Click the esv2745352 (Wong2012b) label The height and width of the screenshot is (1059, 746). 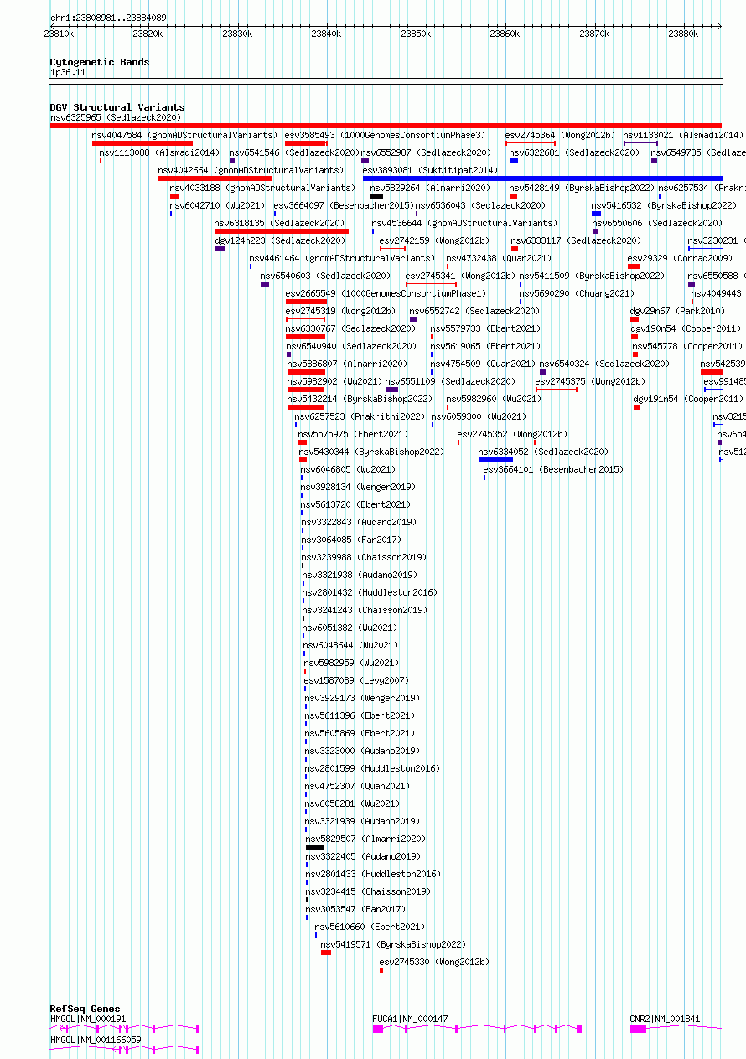pos(512,434)
